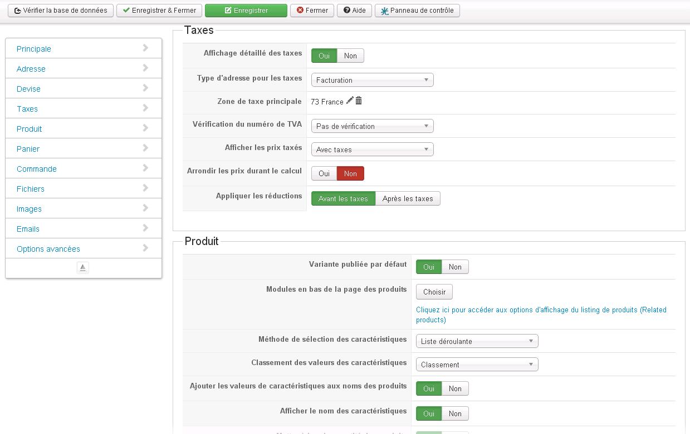Go to the Options avancées section

click(84, 248)
